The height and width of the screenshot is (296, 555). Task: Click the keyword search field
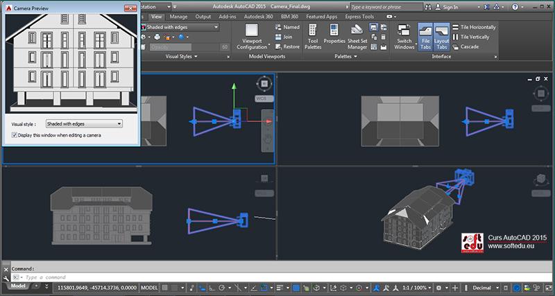(386, 7)
